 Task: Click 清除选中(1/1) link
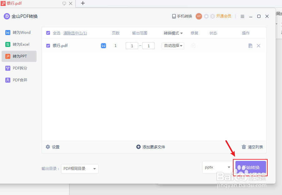coord(75,33)
